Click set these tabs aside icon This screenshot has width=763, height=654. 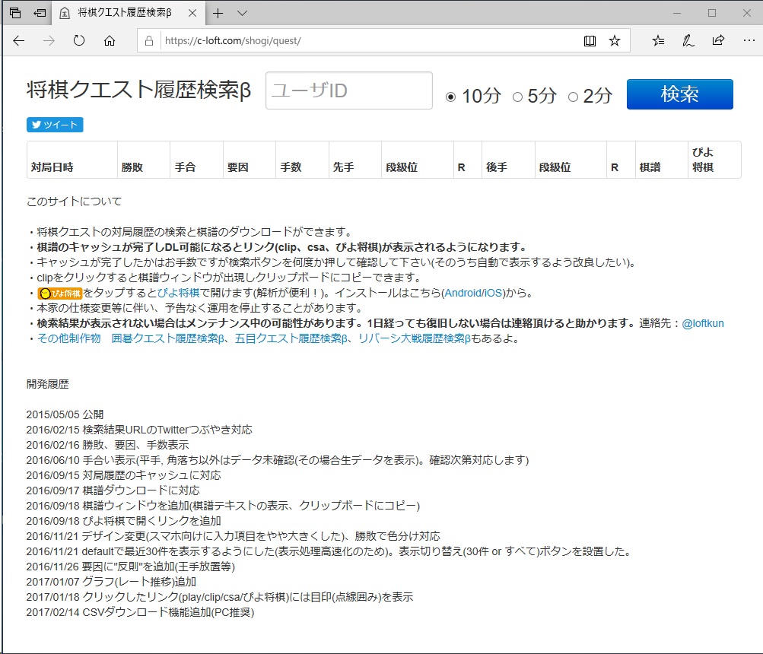coord(40,13)
